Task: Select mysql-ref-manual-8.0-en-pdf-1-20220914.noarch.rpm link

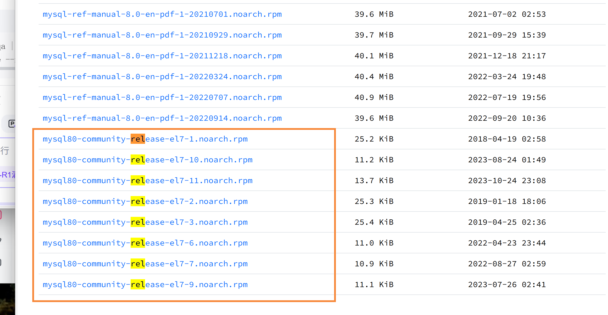Action: pyautogui.click(x=162, y=118)
